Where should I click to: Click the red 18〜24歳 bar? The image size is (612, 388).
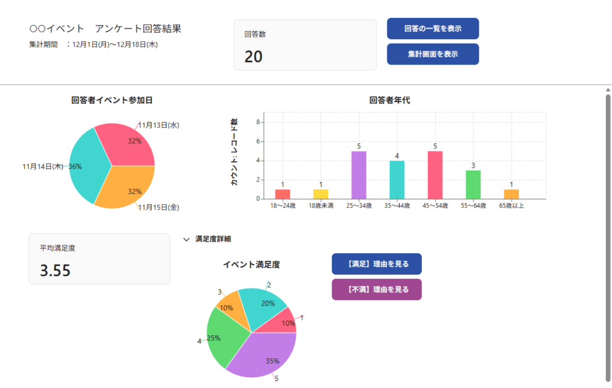pos(283,194)
